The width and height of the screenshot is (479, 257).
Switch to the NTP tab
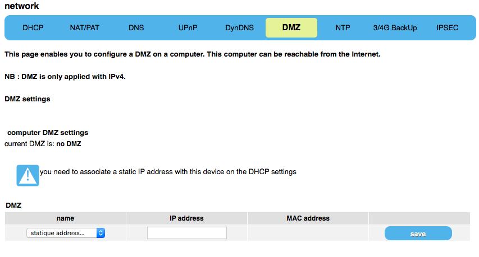(343, 27)
